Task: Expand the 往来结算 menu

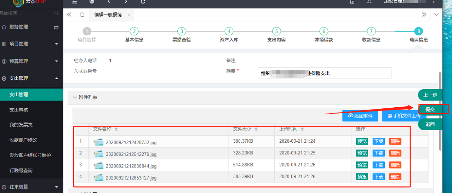Action: coord(32,187)
